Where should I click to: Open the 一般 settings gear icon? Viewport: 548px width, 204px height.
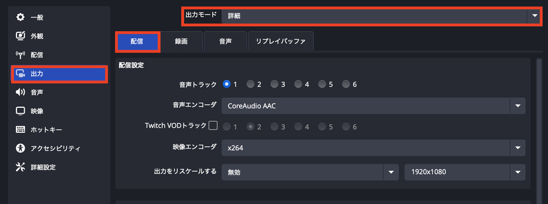21,17
